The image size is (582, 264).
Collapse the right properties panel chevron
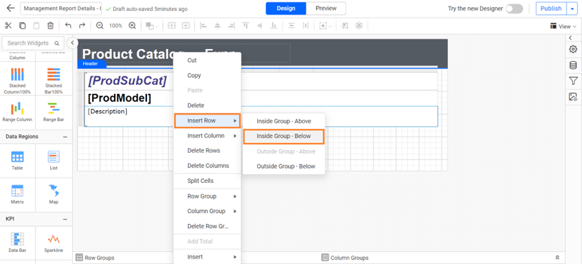pos(570,37)
